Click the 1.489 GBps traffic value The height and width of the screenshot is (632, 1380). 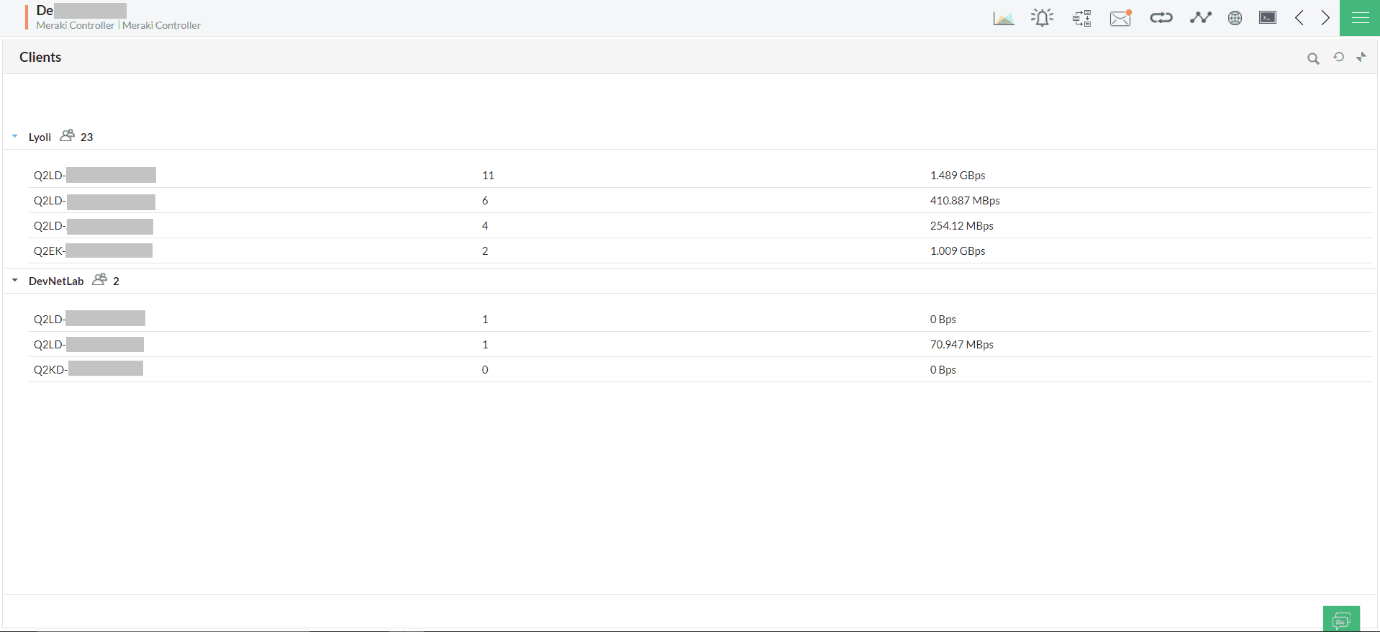(x=957, y=175)
